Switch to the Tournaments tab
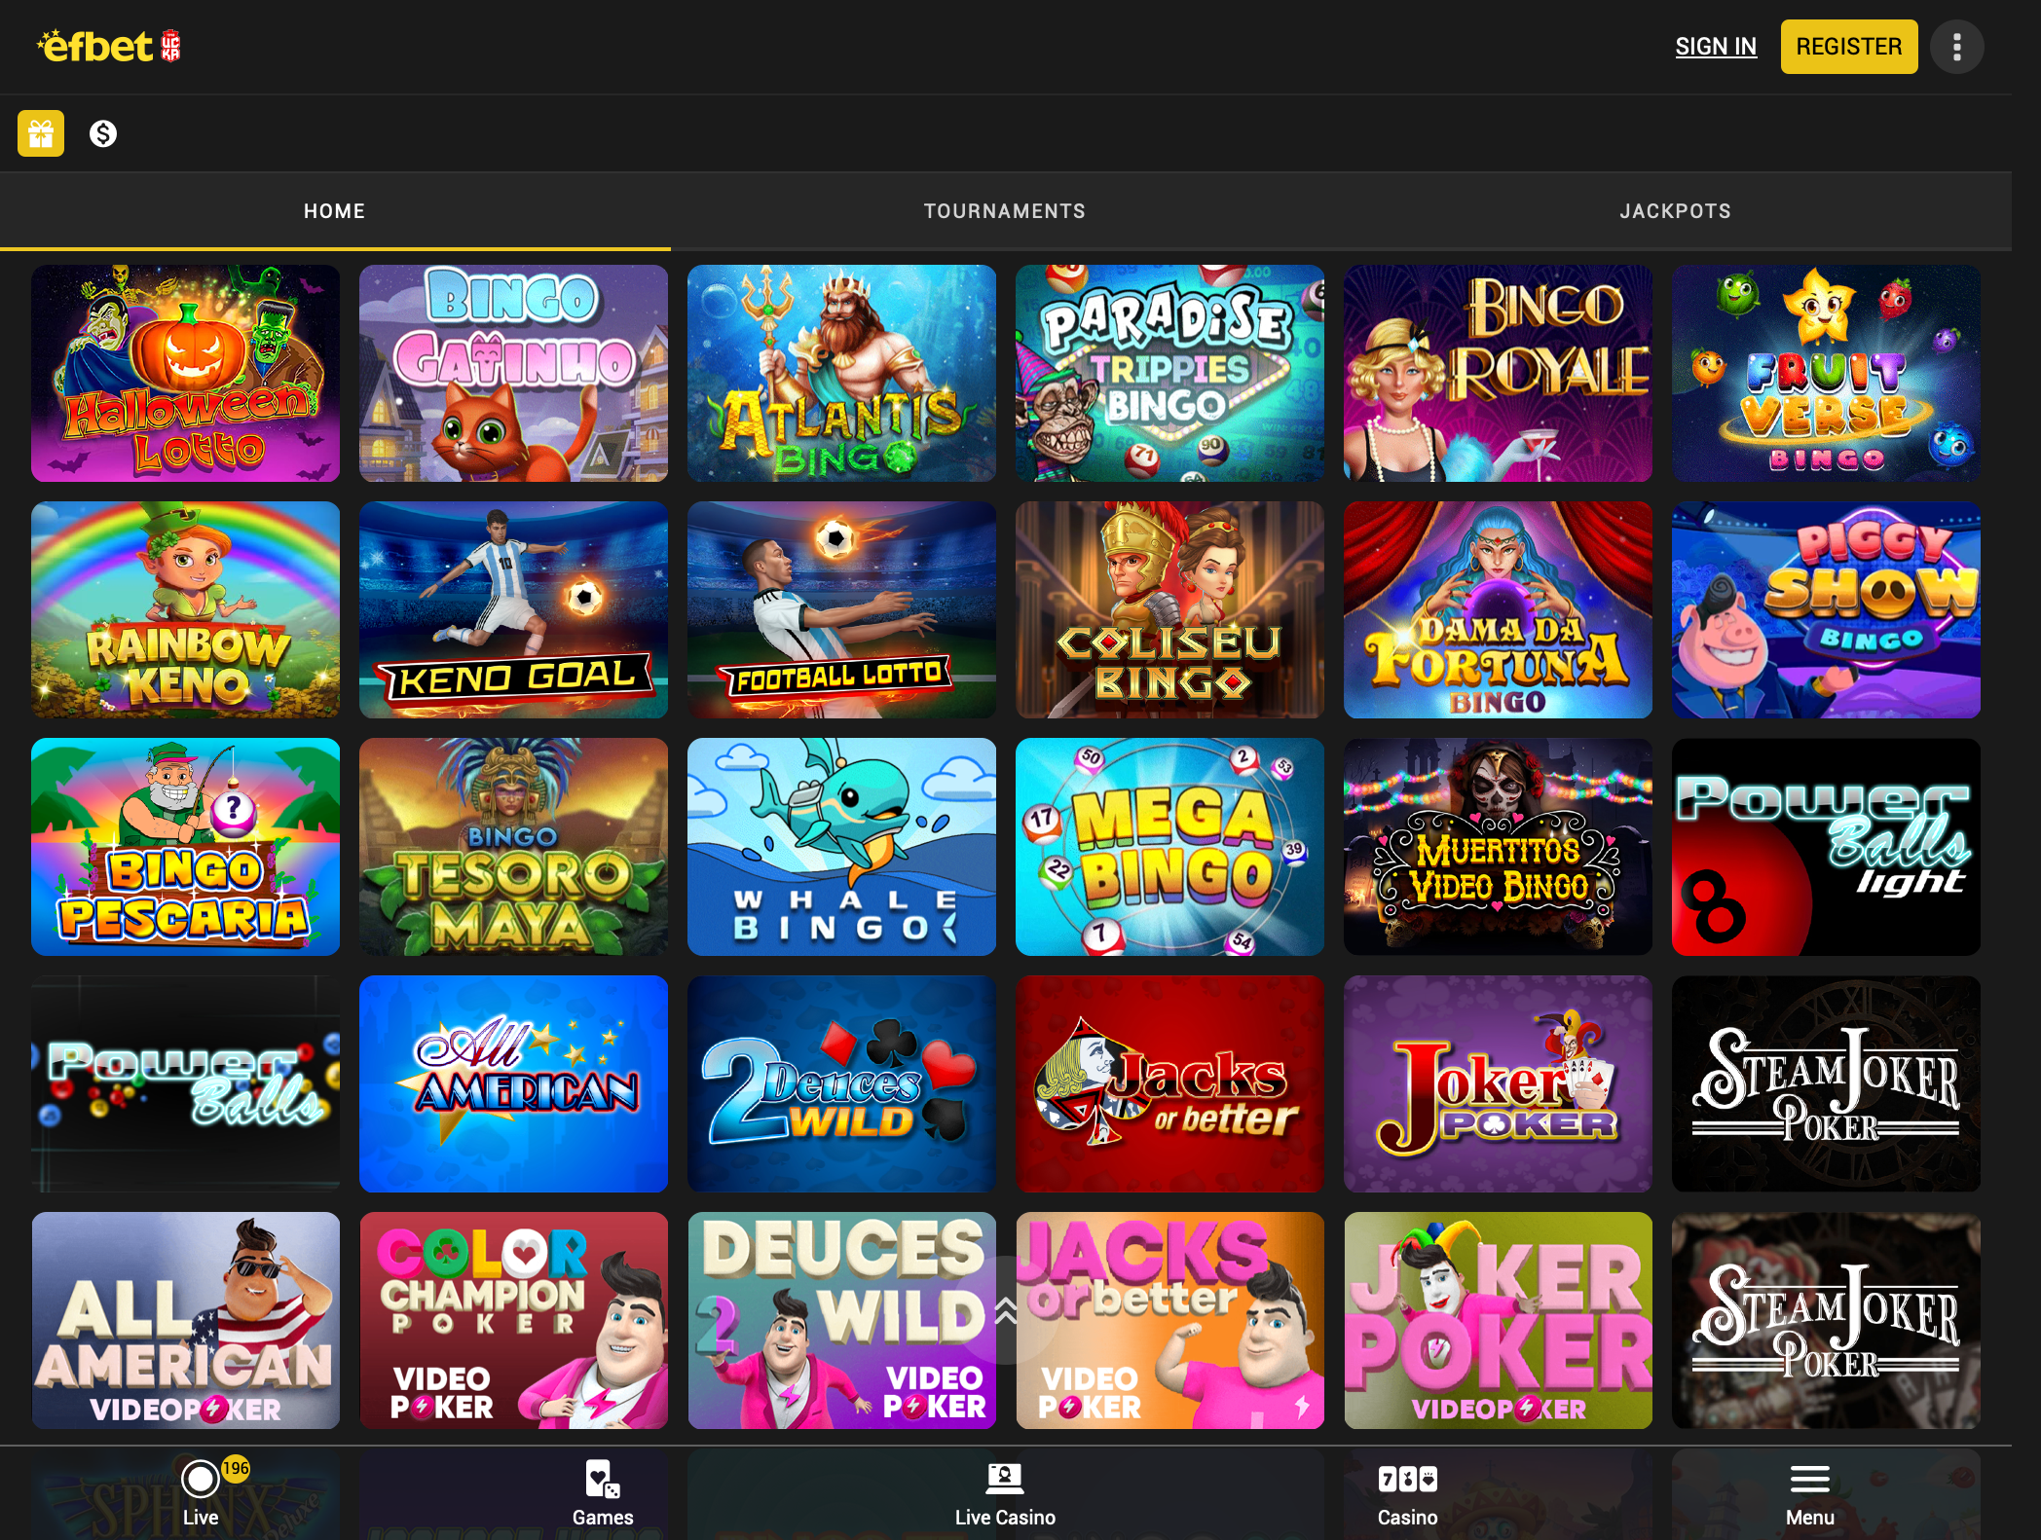Image resolution: width=2041 pixels, height=1540 pixels. pyautogui.click(x=1005, y=211)
